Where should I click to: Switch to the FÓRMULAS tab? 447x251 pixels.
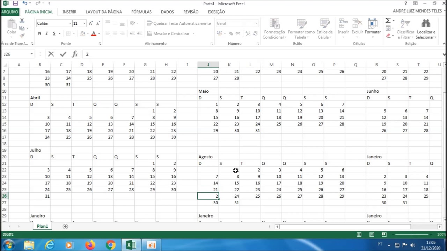coord(141,12)
